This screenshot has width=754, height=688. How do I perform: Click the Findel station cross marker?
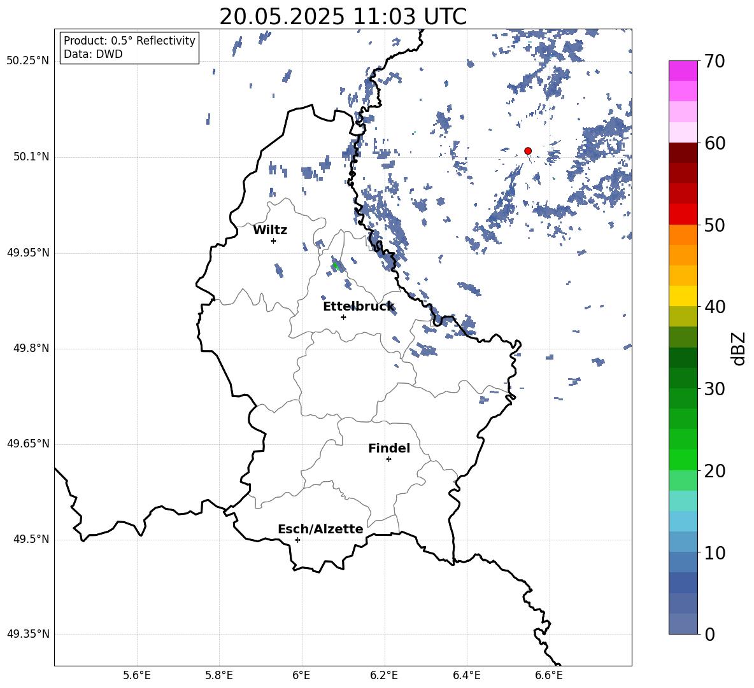388,460
